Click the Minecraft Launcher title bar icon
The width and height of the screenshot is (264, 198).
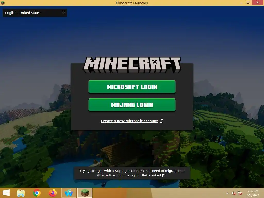[3, 3]
